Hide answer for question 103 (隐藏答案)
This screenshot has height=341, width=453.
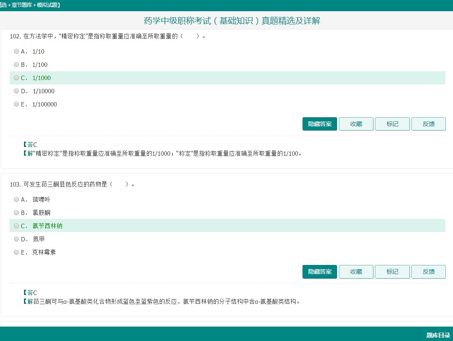pos(319,272)
